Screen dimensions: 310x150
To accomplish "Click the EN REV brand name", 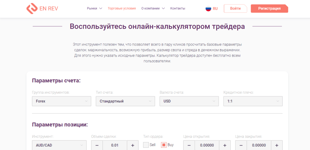I will 49,9.
